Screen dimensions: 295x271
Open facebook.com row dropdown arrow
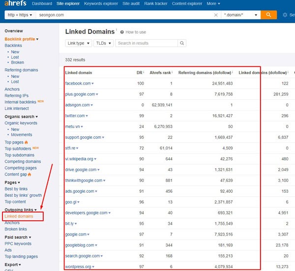point(92,84)
